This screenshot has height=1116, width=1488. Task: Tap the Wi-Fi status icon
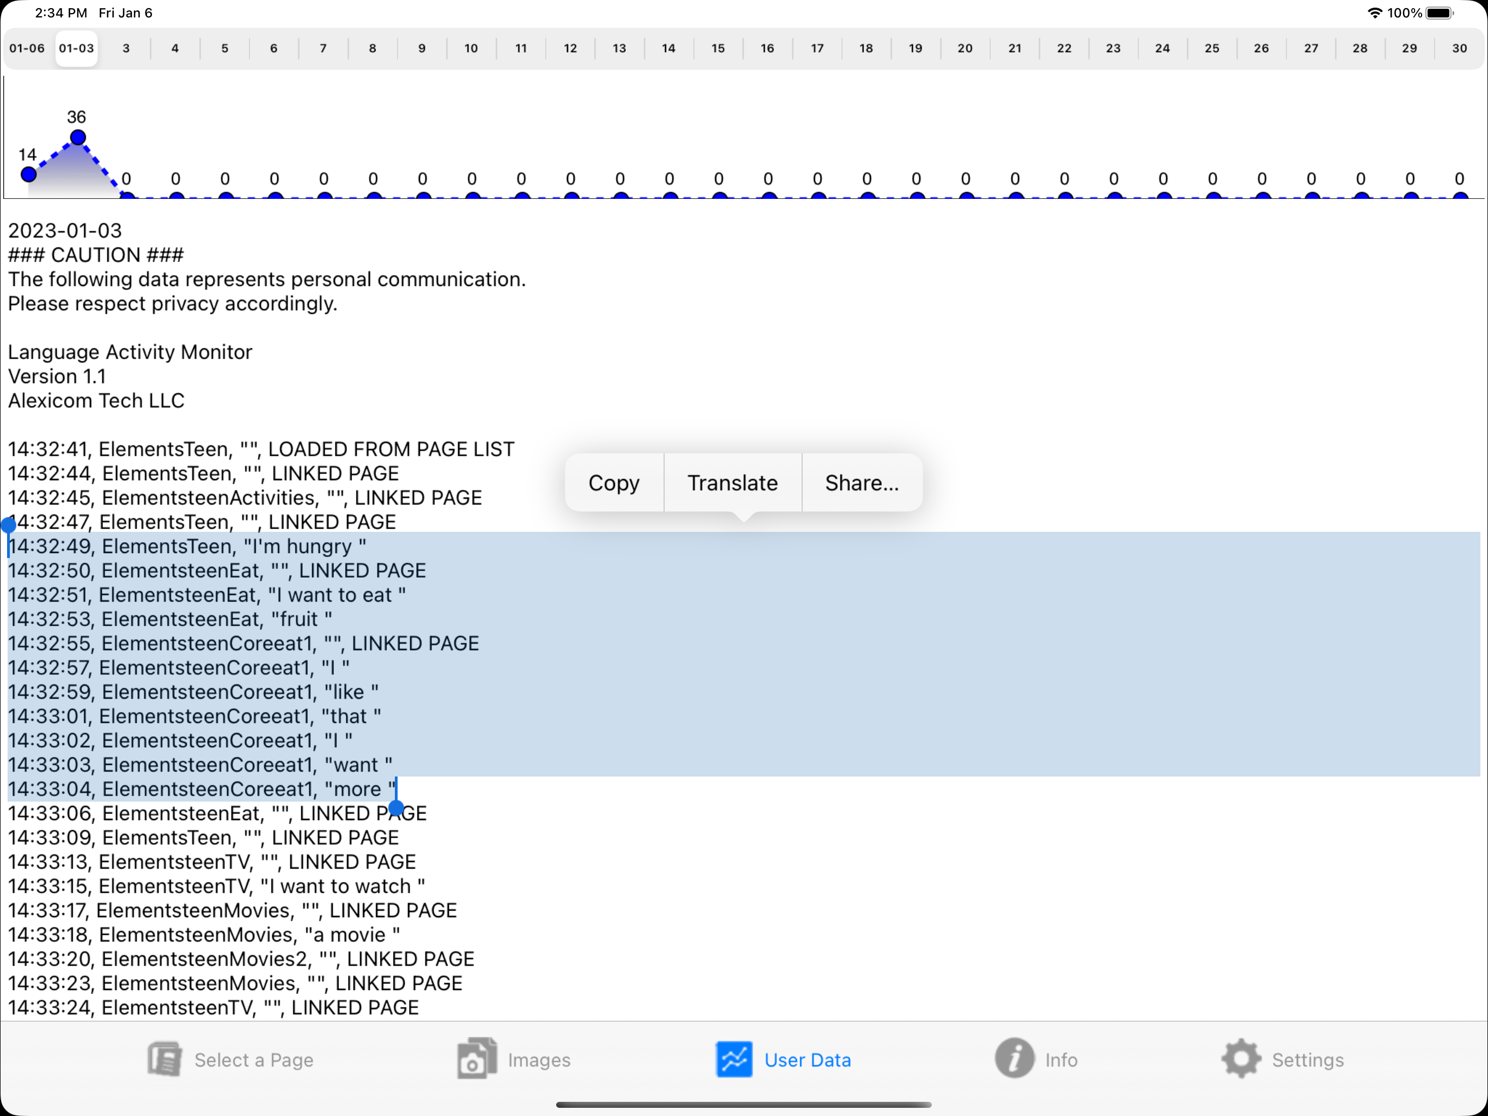[1374, 13]
